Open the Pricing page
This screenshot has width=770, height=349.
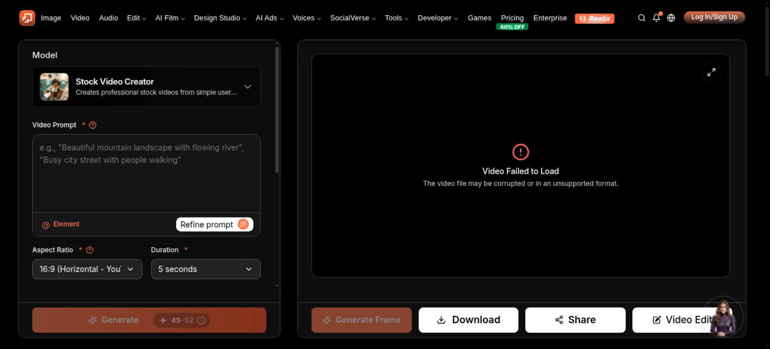click(x=512, y=18)
